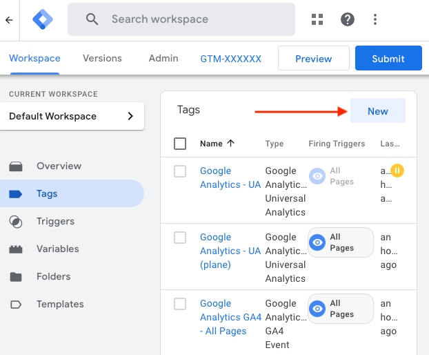Open the help question mark icon
Viewport: 429px width, 355px height.
click(348, 19)
